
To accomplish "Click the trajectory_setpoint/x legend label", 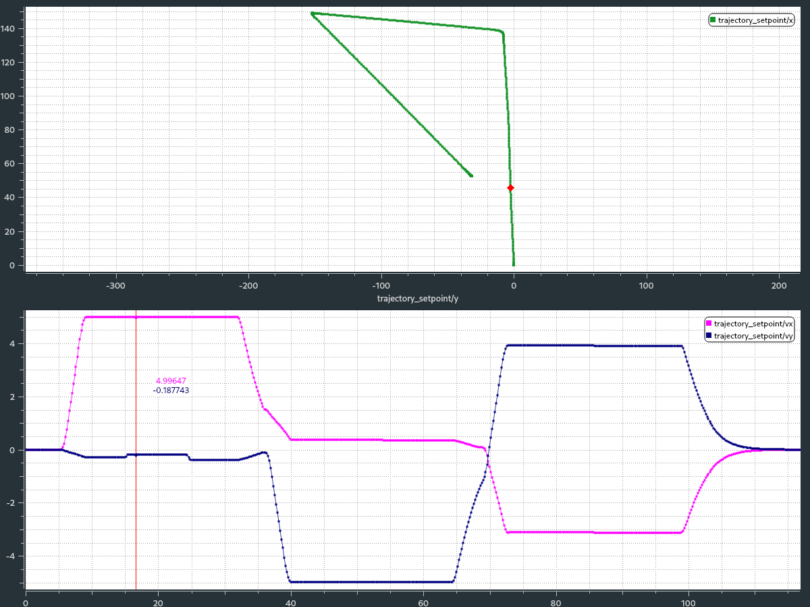I will coord(756,20).
